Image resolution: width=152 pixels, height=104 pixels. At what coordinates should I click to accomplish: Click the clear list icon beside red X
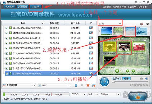94,85
